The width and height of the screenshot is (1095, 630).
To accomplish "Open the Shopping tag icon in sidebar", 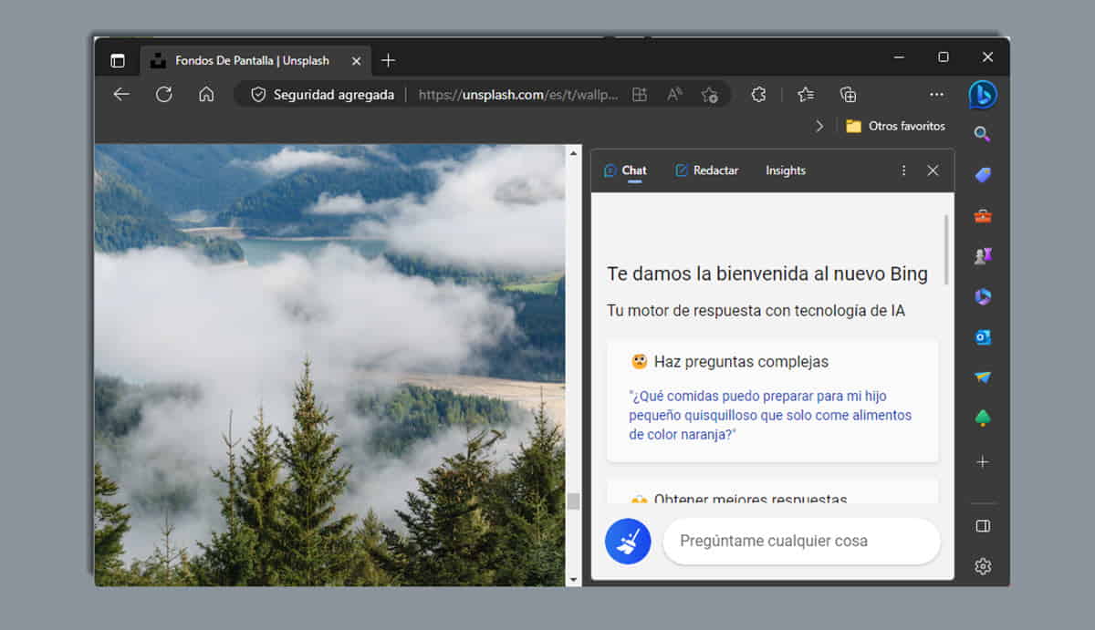I will 983,176.
